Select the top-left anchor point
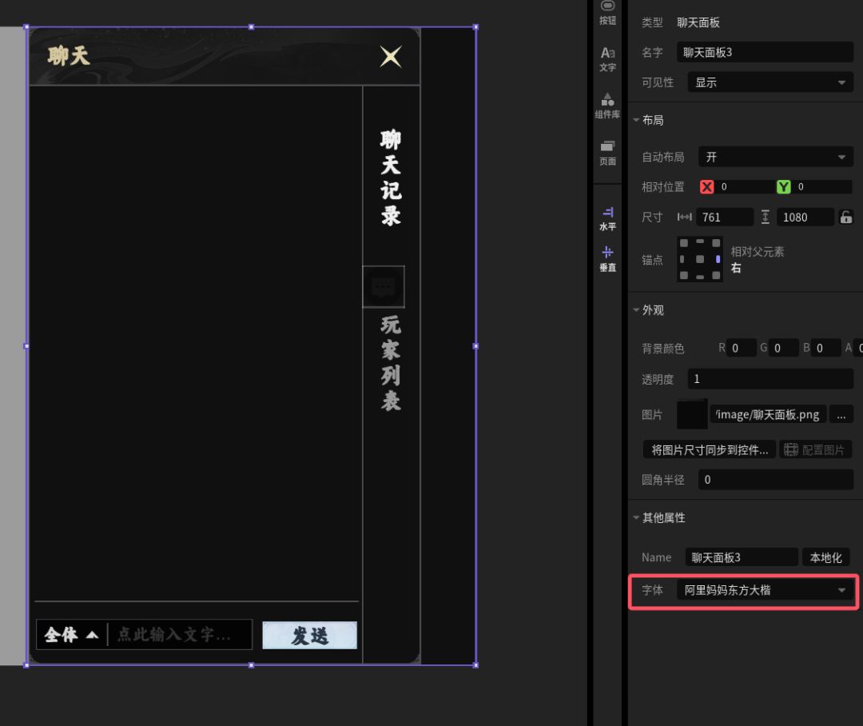 click(x=683, y=243)
